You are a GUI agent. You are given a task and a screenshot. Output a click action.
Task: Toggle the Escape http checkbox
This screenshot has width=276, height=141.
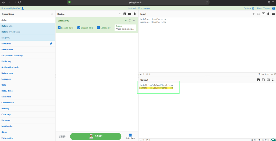pos(79,28)
